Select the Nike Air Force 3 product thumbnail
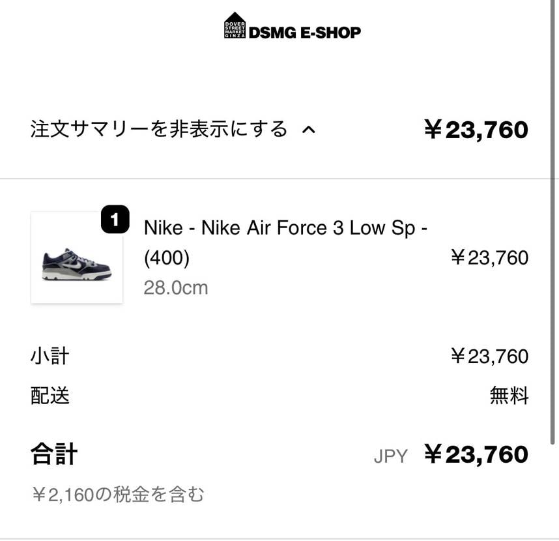The image size is (559, 541). (x=76, y=257)
